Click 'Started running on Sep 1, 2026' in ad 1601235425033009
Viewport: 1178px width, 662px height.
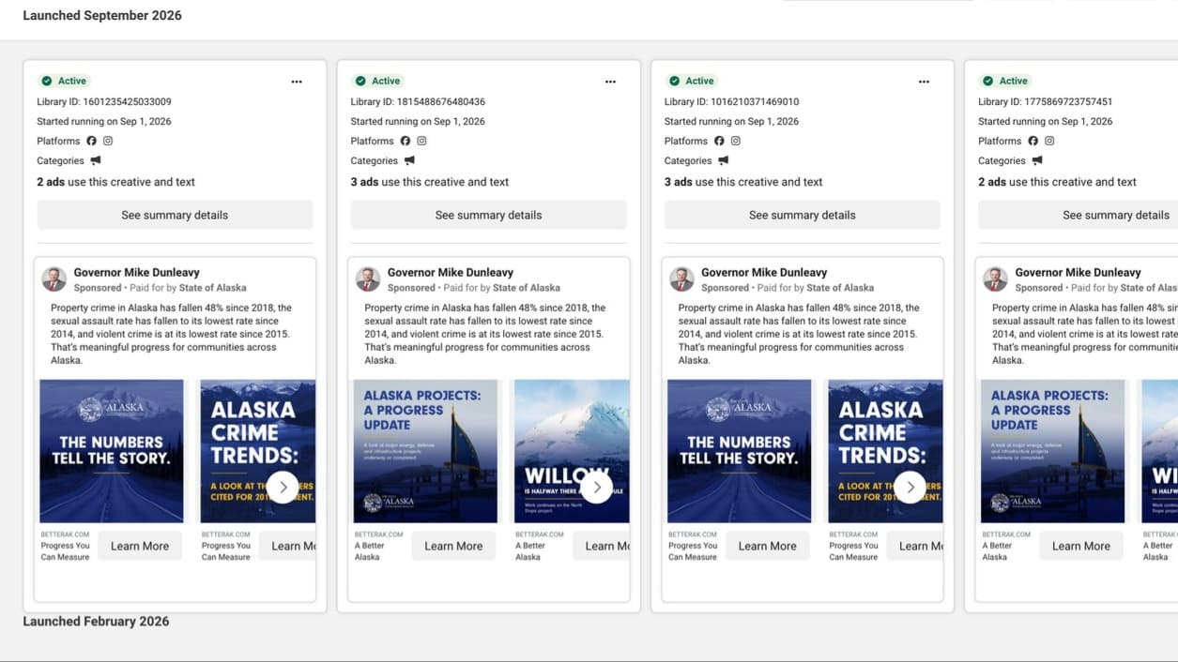tap(104, 121)
